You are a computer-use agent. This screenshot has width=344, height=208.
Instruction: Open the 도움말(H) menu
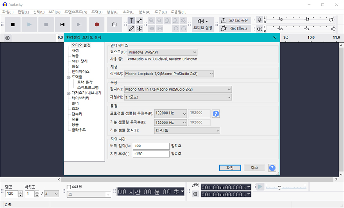(x=179, y=12)
